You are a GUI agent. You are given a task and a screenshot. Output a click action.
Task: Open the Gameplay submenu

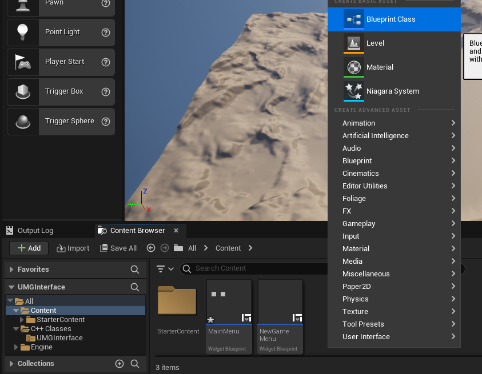click(x=394, y=223)
